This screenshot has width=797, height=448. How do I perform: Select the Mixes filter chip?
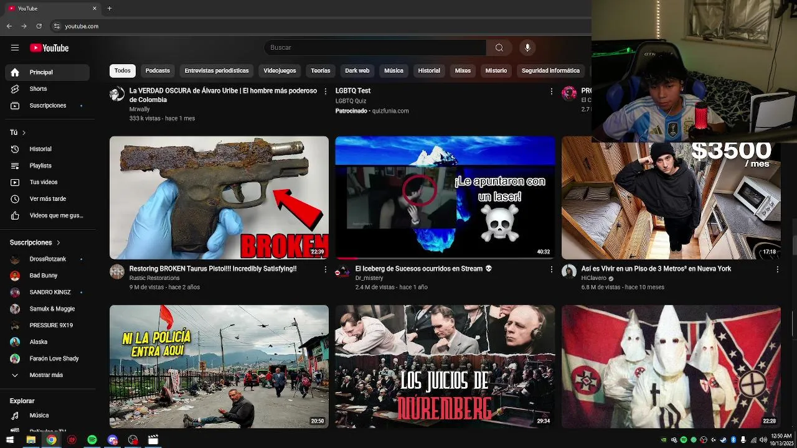463,70
